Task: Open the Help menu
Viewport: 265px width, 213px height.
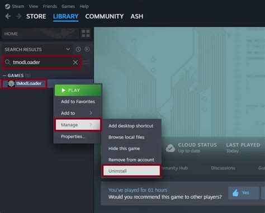Action: (x=84, y=6)
